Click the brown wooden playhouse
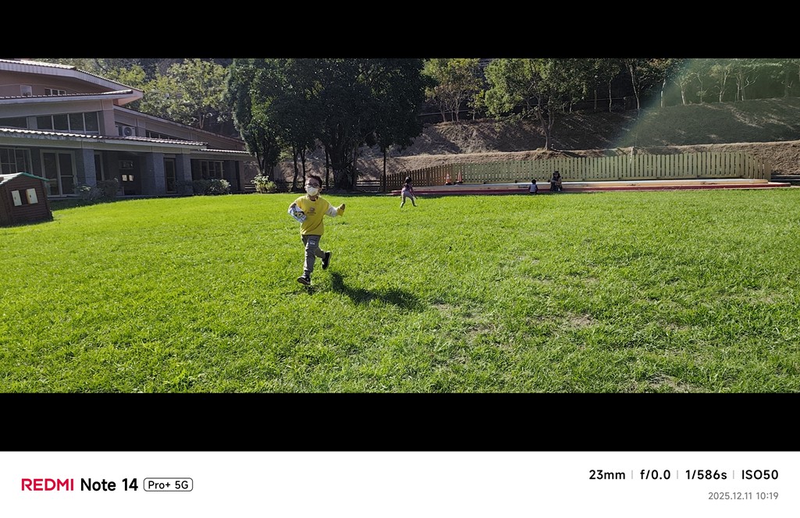800x518 pixels. [x=23, y=199]
